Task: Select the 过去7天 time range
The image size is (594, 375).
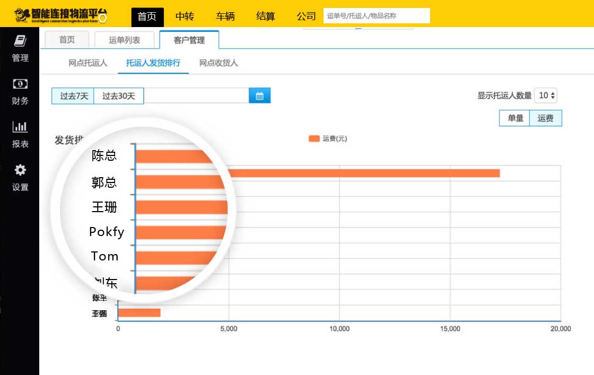Action: pos(73,96)
